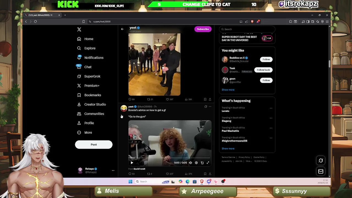Play the Bonnie's advice video

coord(132,163)
